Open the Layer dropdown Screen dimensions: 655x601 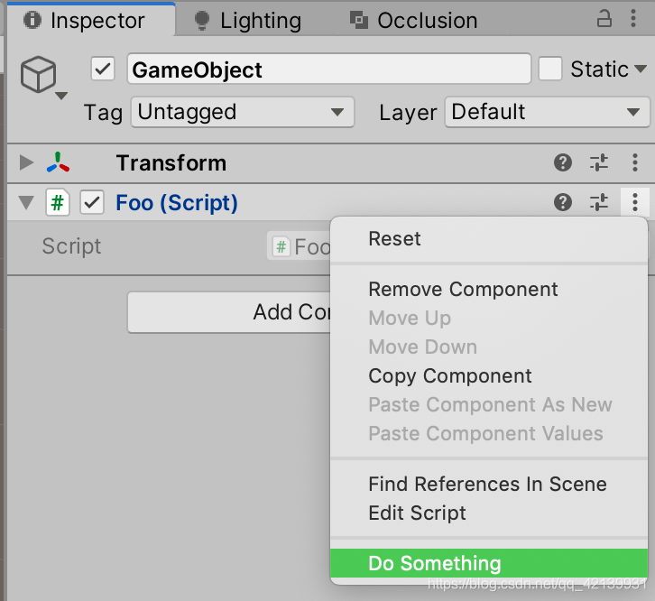coord(546,113)
